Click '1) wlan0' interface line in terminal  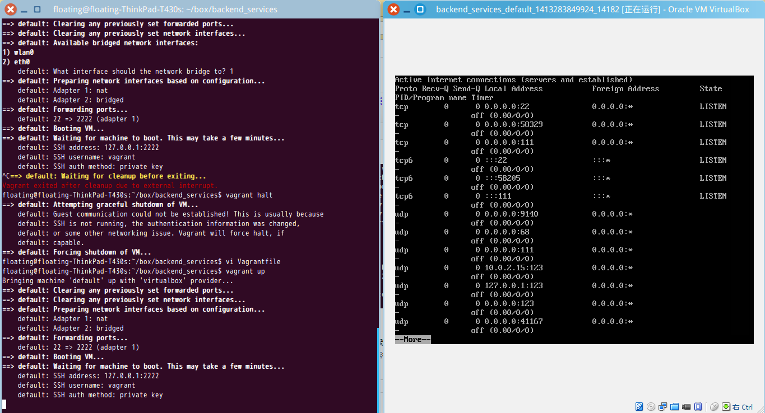point(18,53)
